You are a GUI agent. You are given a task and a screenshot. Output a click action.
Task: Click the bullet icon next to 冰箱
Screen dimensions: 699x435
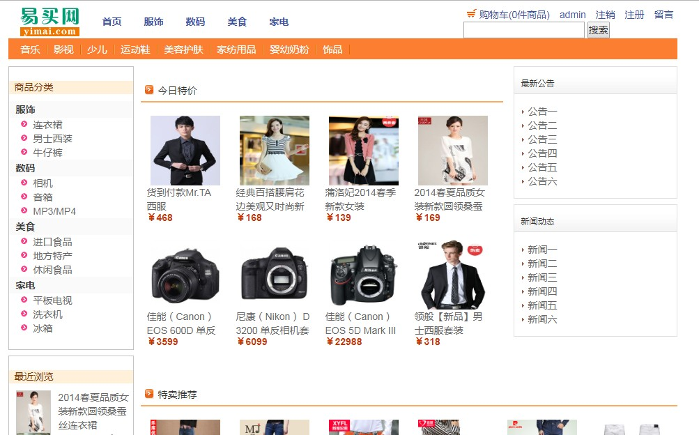pyautogui.click(x=24, y=328)
